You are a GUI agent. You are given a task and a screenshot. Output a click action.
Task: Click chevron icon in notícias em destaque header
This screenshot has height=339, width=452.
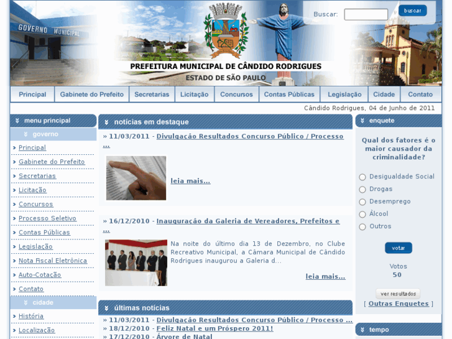click(106, 122)
